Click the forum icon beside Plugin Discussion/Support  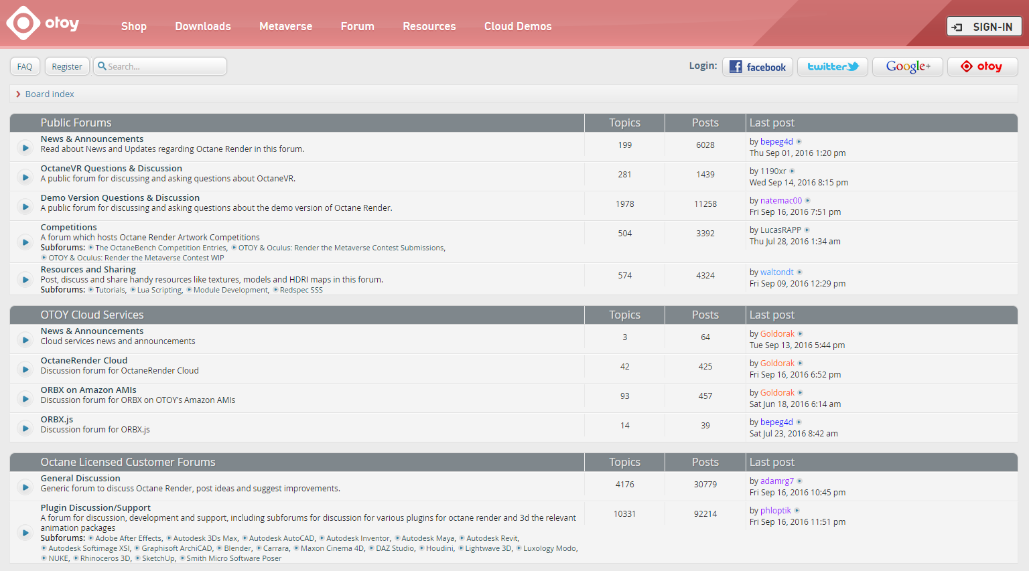25,532
